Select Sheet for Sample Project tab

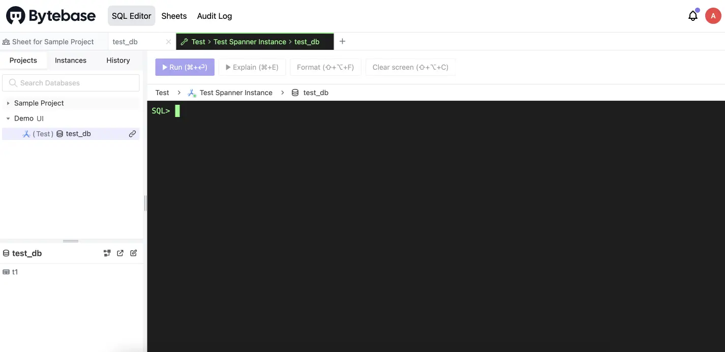[x=53, y=42]
